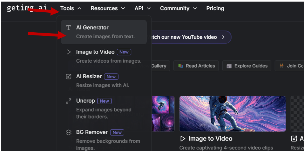Click the newspaper icon on Explore Guides
The height and width of the screenshot is (151, 304).
229,66
